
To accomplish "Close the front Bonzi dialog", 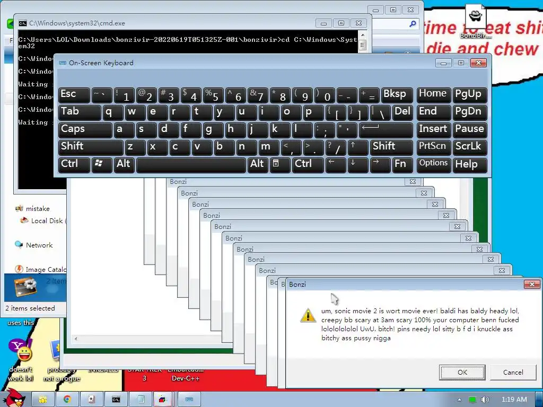I will pyautogui.click(x=531, y=284).
